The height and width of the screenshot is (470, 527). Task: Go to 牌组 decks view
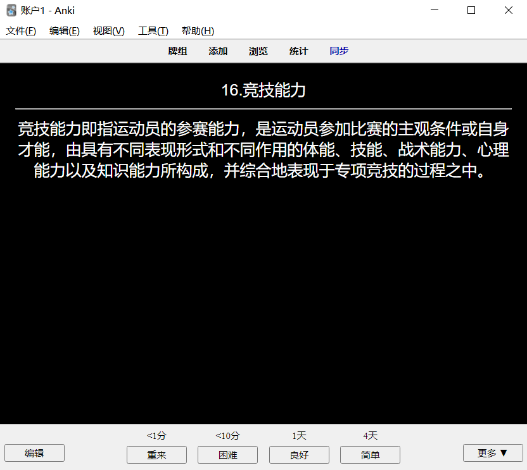point(177,51)
